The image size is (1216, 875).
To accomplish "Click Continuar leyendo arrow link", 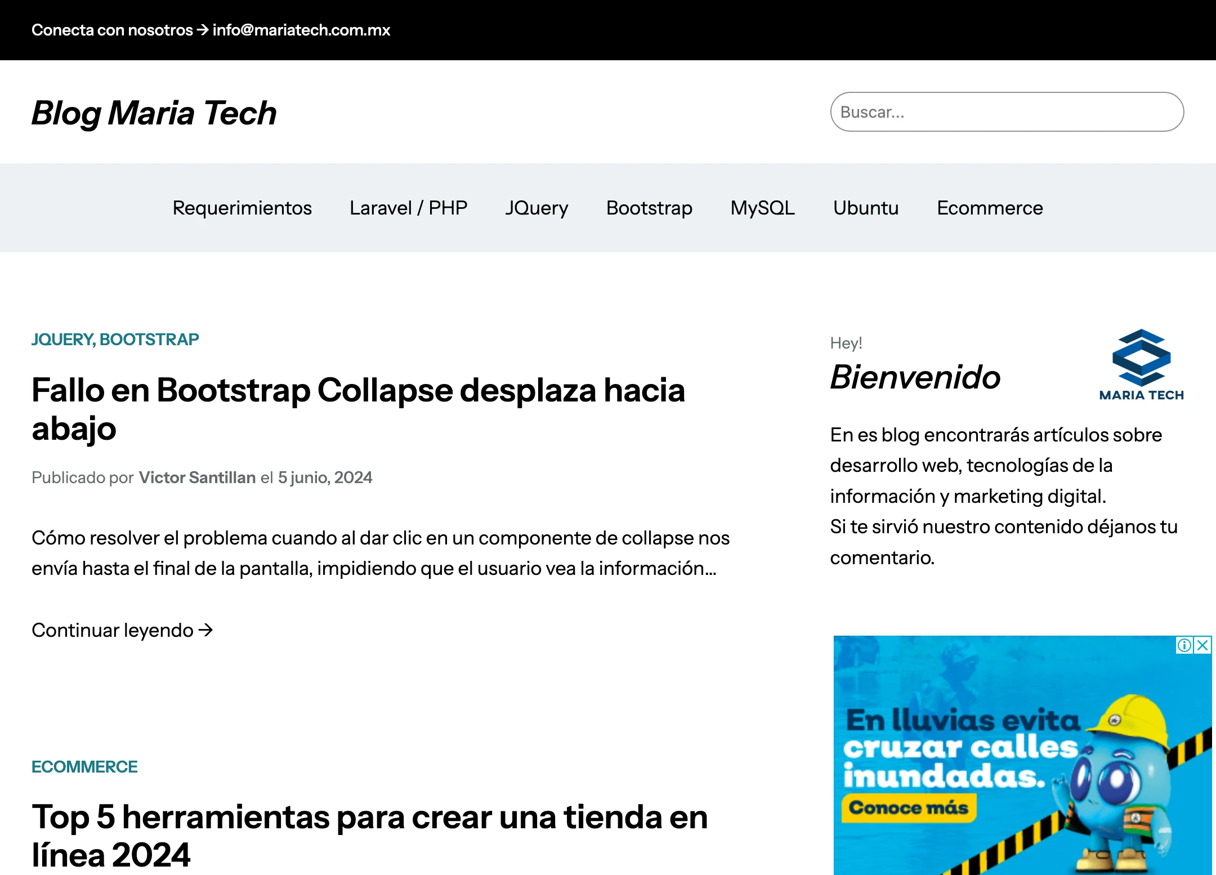I will tap(122, 630).
